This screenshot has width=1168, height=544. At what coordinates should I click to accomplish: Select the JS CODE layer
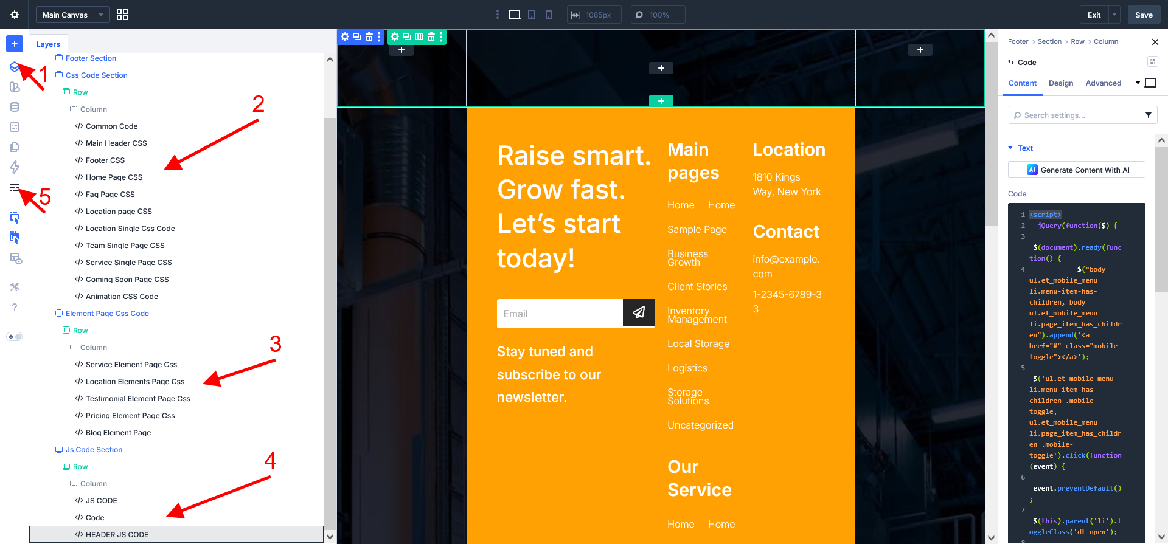point(101,500)
